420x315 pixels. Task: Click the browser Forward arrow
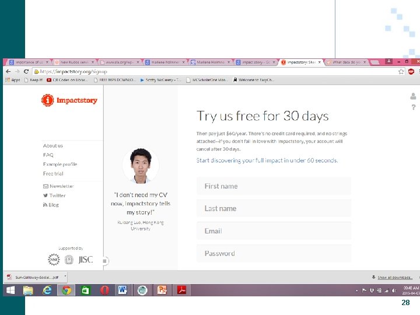[17, 72]
